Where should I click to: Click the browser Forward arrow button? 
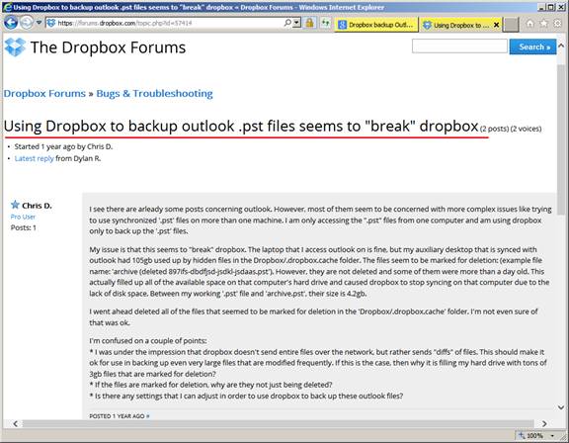tap(27, 23)
